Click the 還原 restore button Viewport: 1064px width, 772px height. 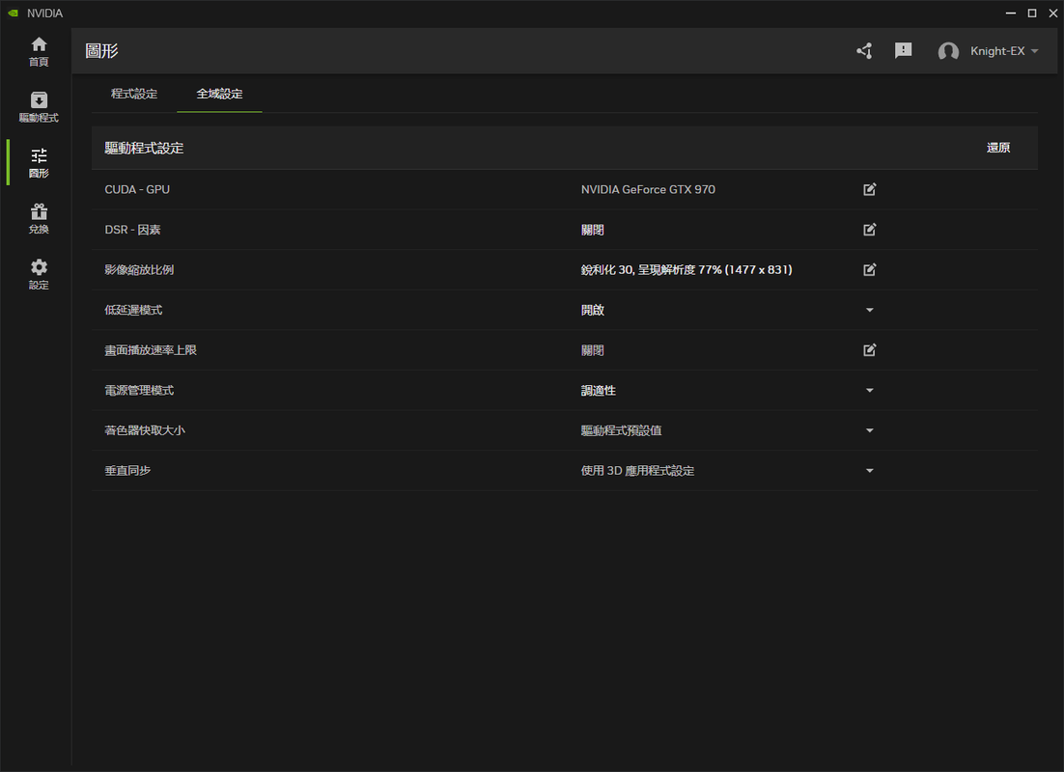point(998,148)
